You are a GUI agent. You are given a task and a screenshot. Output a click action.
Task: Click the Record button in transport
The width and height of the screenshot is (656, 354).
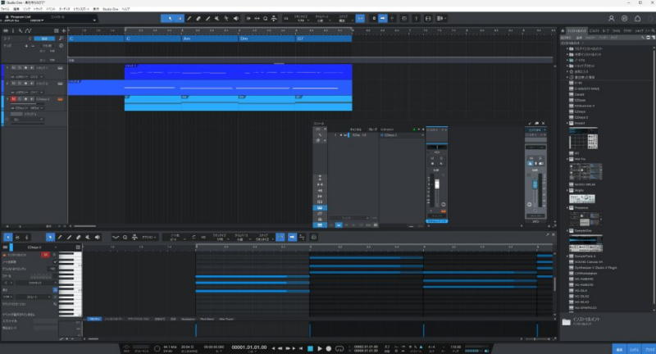point(330,348)
